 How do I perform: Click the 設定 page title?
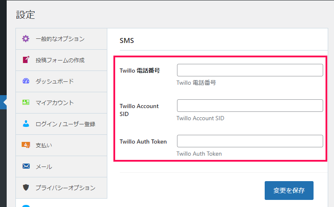pyautogui.click(x=25, y=15)
